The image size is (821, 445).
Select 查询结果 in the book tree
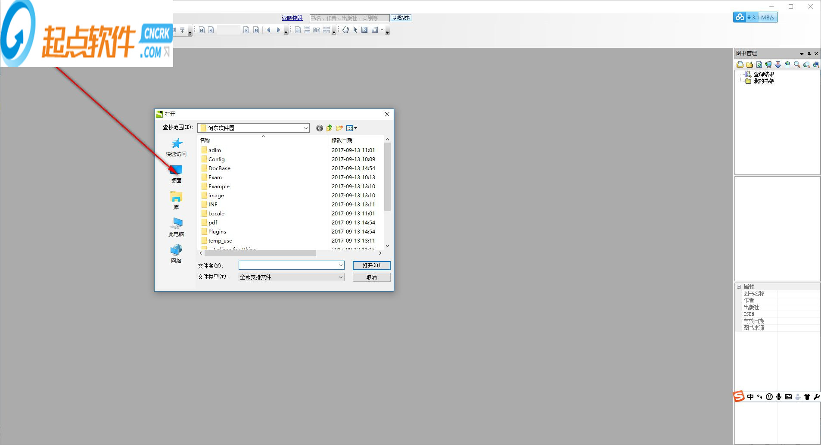click(x=763, y=74)
